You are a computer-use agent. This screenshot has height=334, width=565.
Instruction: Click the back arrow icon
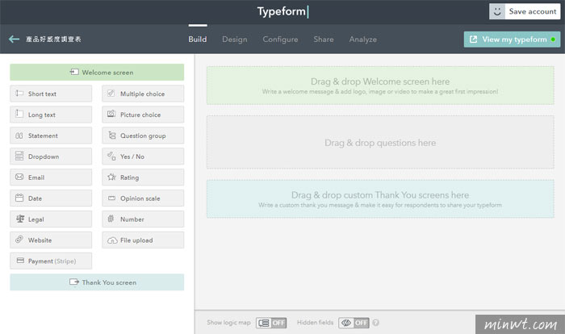(x=14, y=39)
